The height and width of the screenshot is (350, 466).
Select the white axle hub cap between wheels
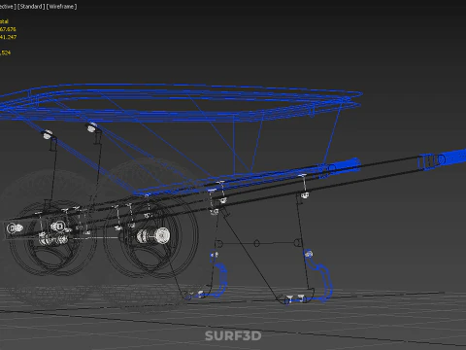tap(161, 235)
